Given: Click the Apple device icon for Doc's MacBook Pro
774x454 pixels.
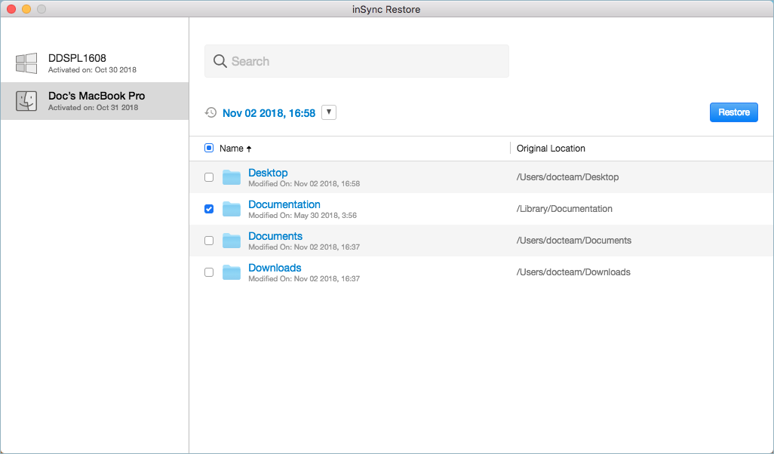Looking at the screenshot, I should (x=26, y=100).
